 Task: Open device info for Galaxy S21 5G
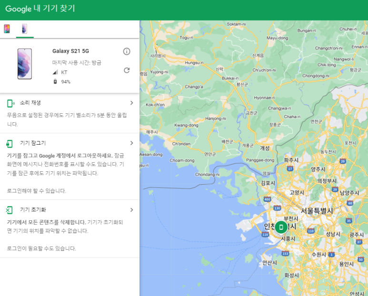pos(127,51)
